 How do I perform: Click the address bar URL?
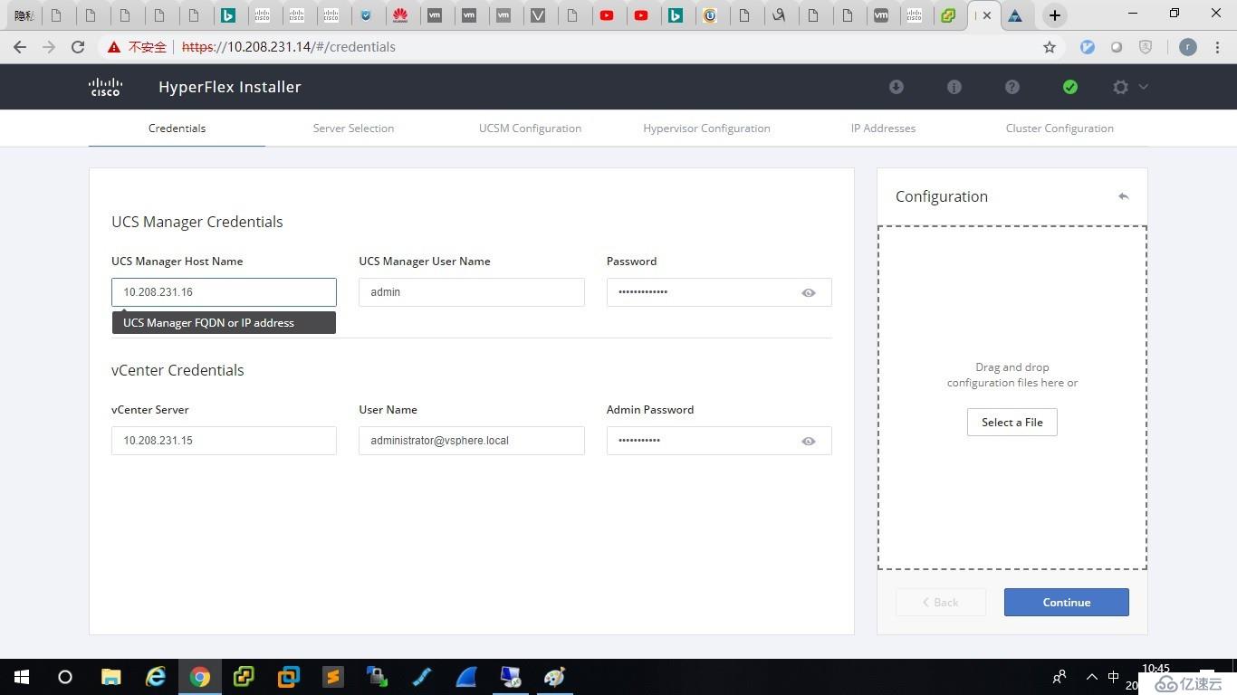click(289, 47)
